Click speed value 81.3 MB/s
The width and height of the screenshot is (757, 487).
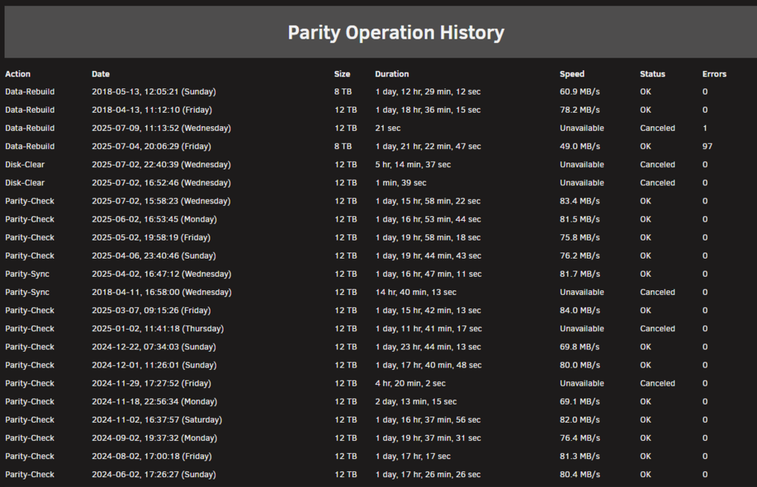(x=580, y=457)
